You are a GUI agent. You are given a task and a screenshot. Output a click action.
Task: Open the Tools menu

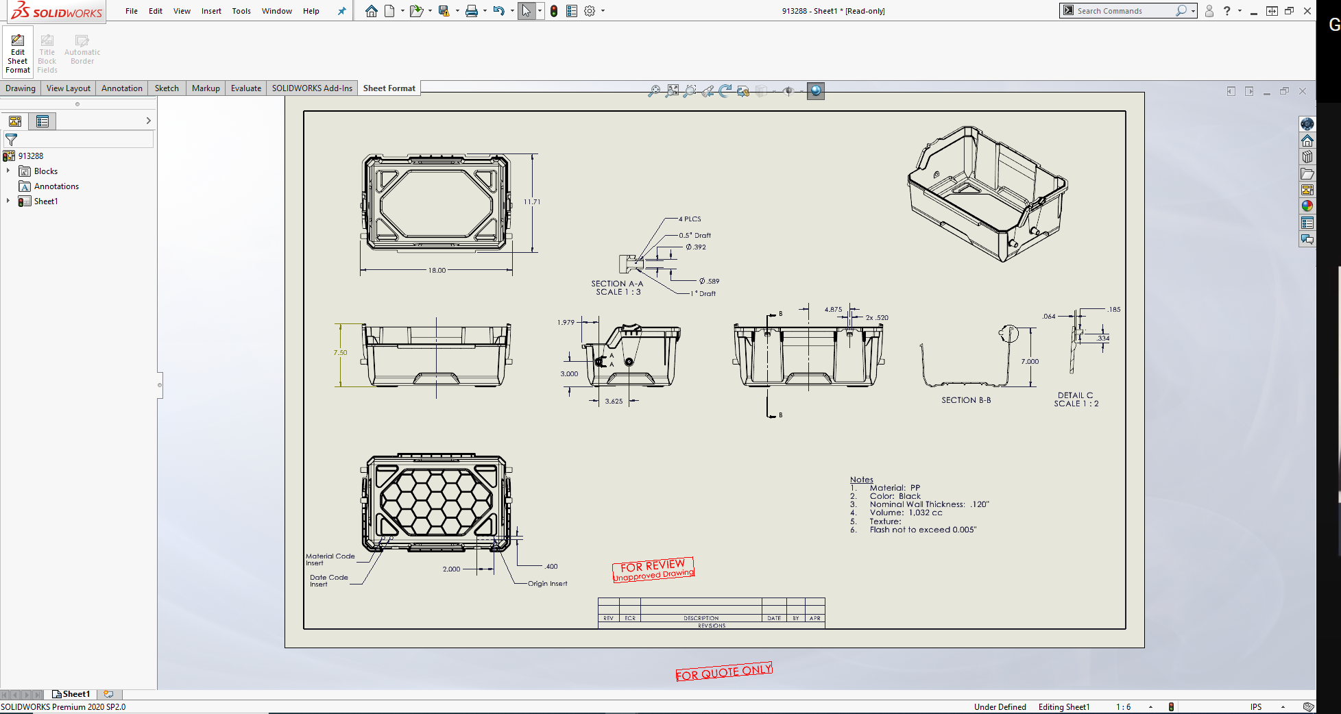pyautogui.click(x=241, y=11)
